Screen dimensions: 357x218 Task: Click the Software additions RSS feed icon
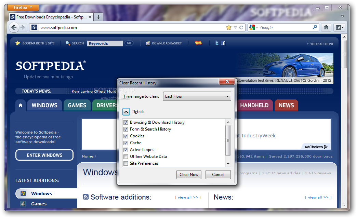85,197
